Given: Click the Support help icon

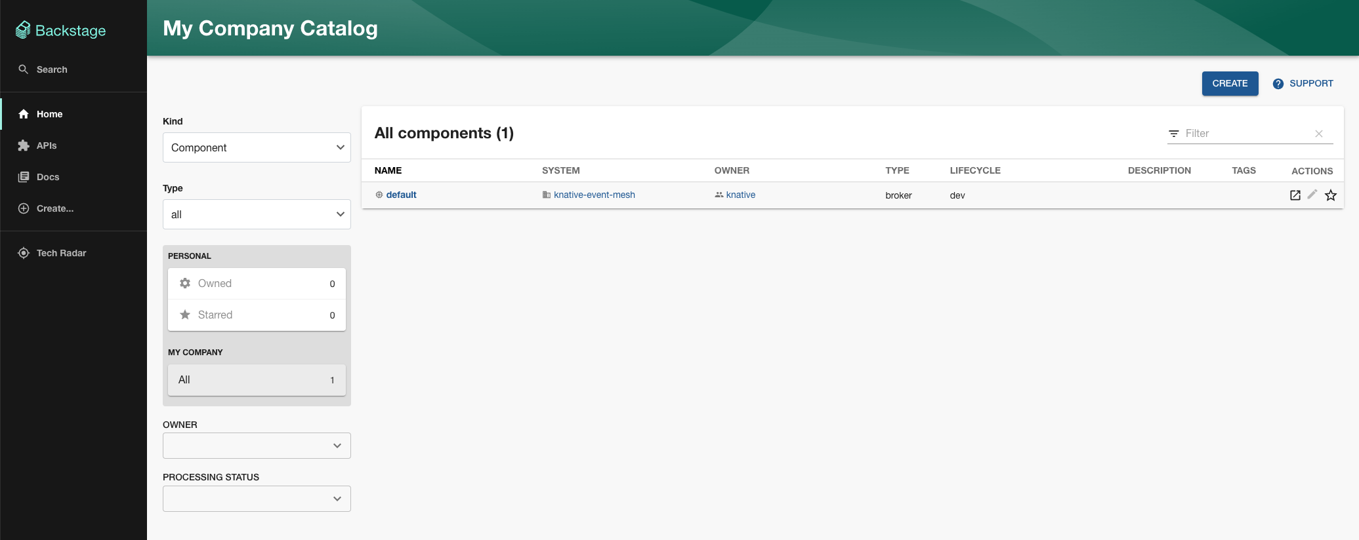Looking at the screenshot, I should click(1278, 84).
